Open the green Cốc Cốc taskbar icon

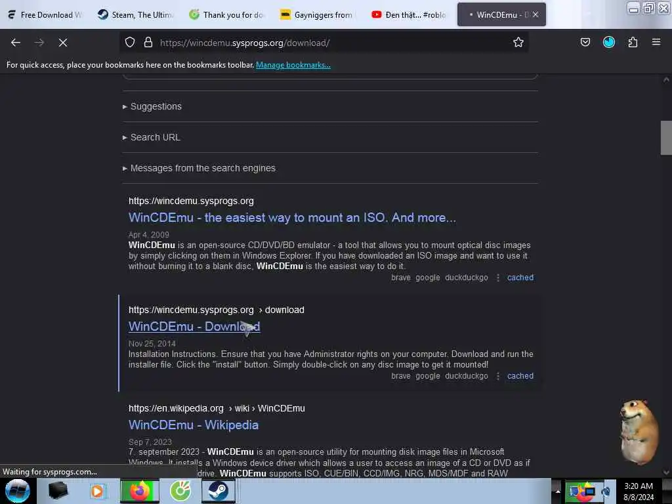point(180,491)
